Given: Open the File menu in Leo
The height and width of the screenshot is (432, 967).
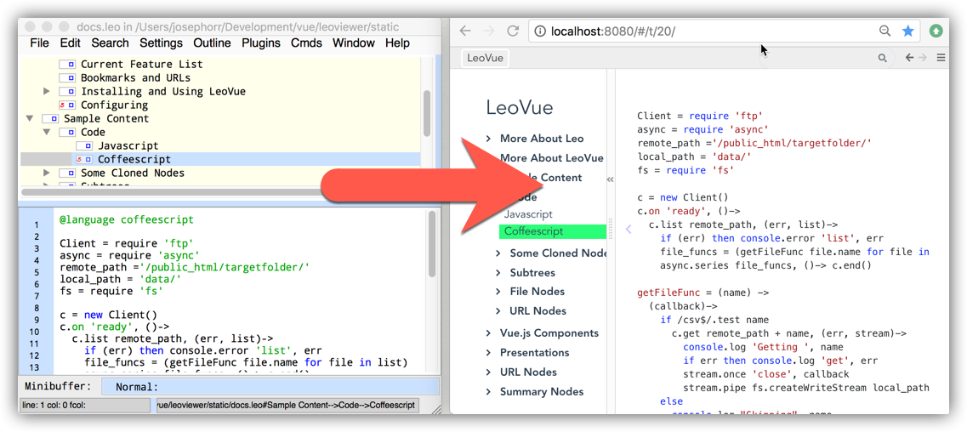Looking at the screenshot, I should (39, 43).
